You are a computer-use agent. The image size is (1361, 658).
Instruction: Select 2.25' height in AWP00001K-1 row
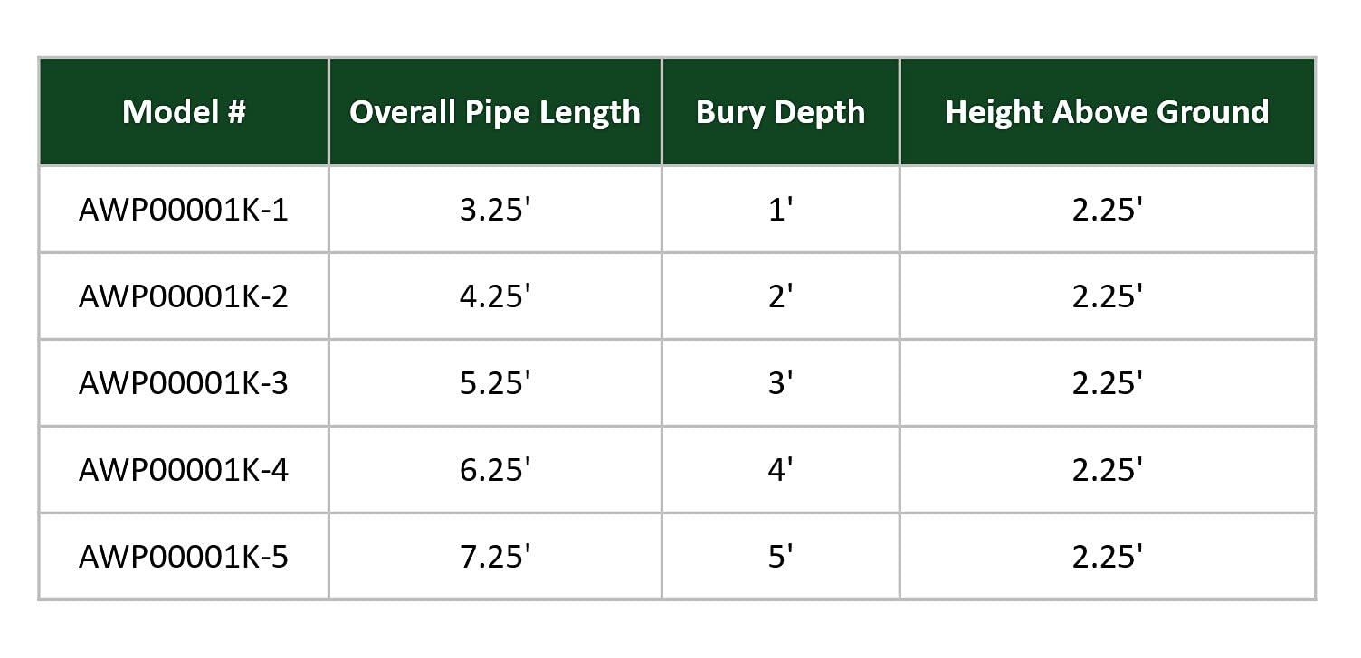pos(1108,210)
